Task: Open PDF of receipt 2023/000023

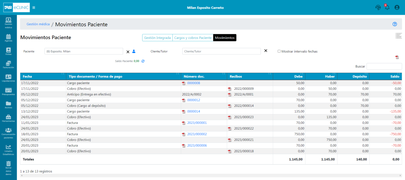Action: (230, 117)
